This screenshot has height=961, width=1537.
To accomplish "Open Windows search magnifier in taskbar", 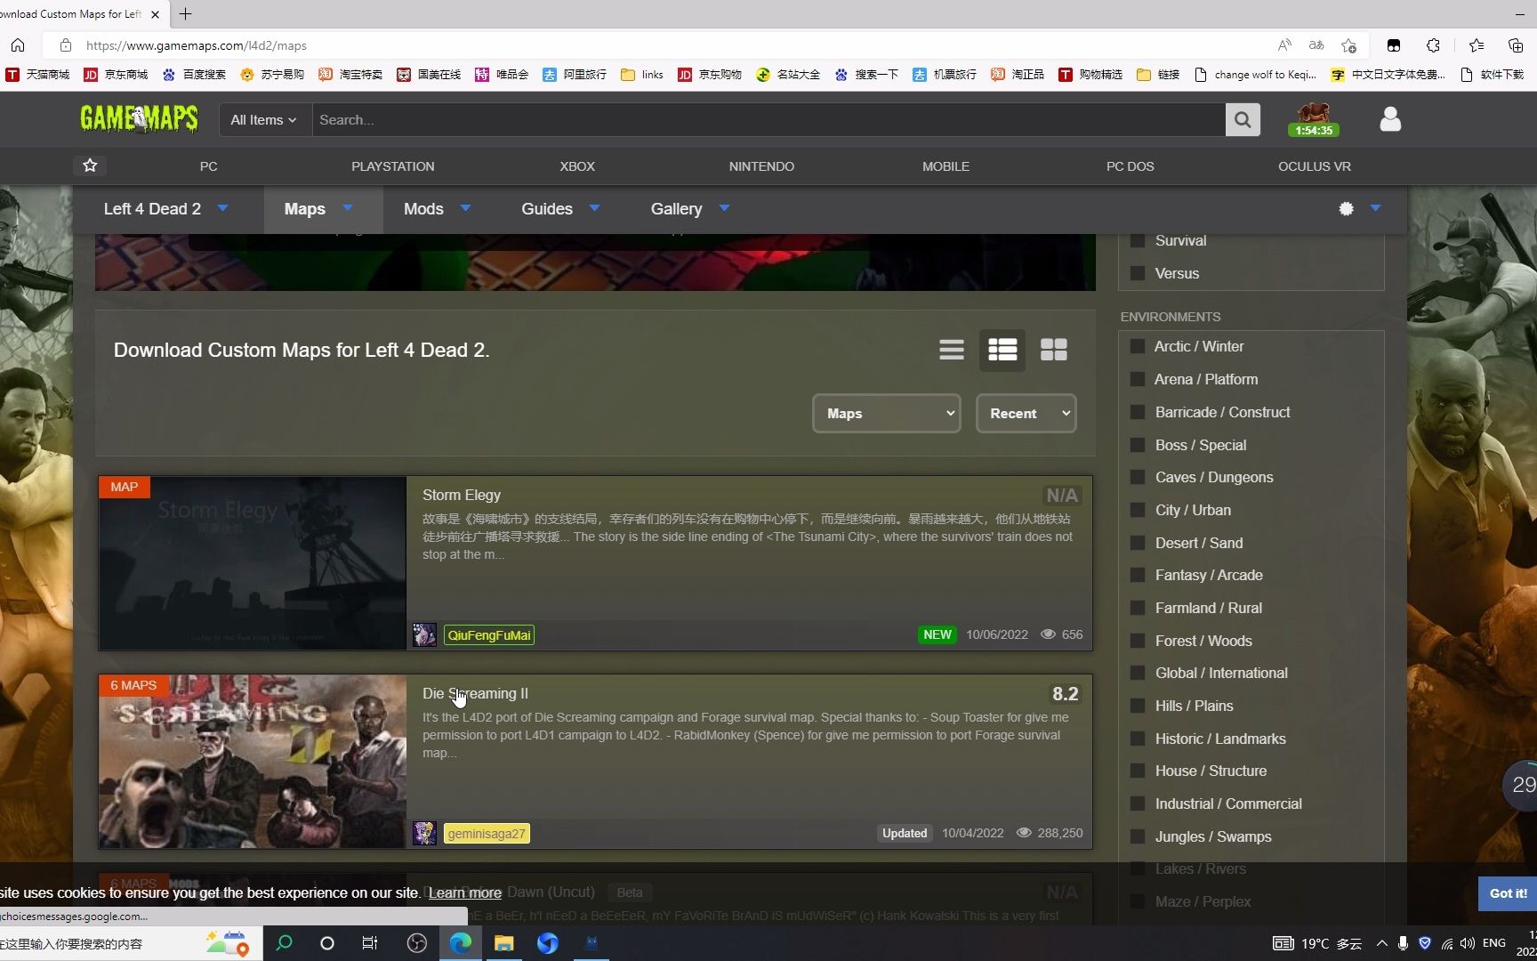I will click(x=285, y=943).
